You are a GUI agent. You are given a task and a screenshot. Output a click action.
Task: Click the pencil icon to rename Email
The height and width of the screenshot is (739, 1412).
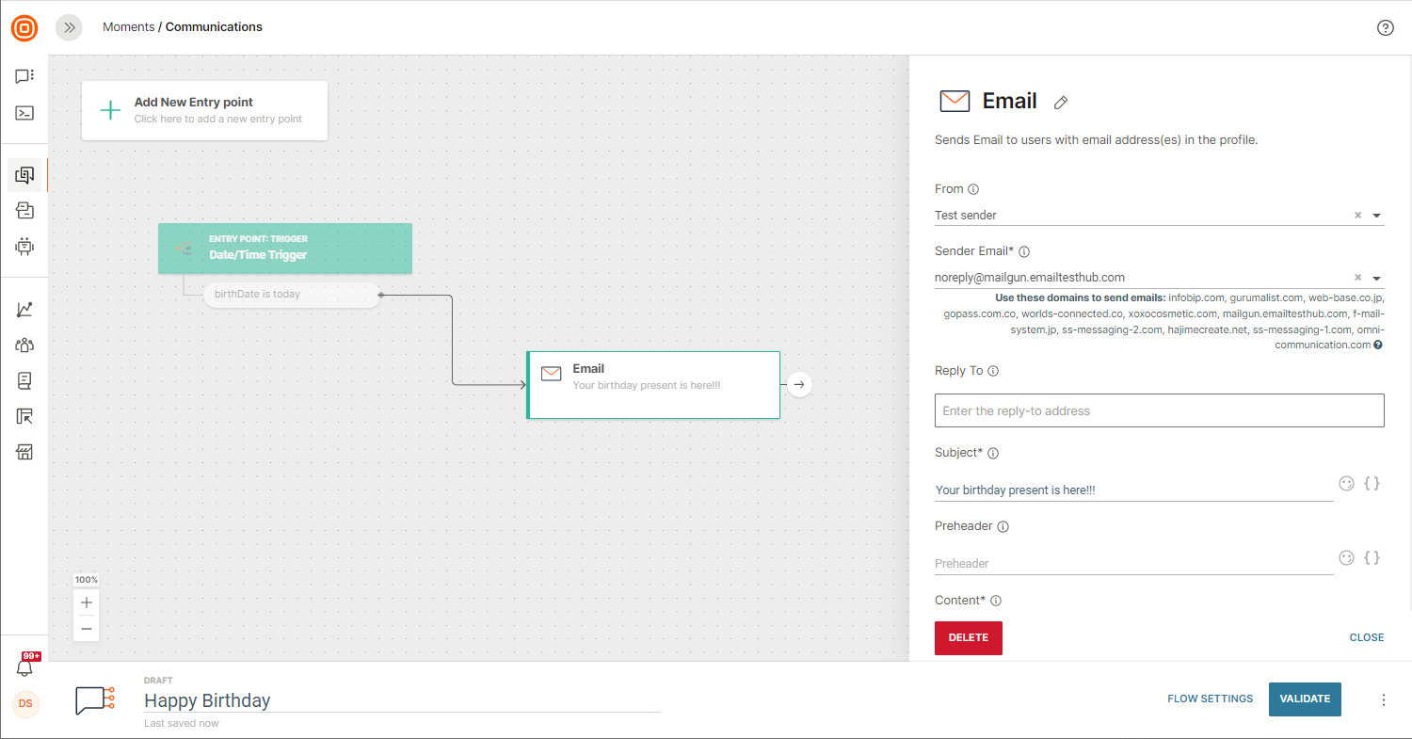(1061, 103)
